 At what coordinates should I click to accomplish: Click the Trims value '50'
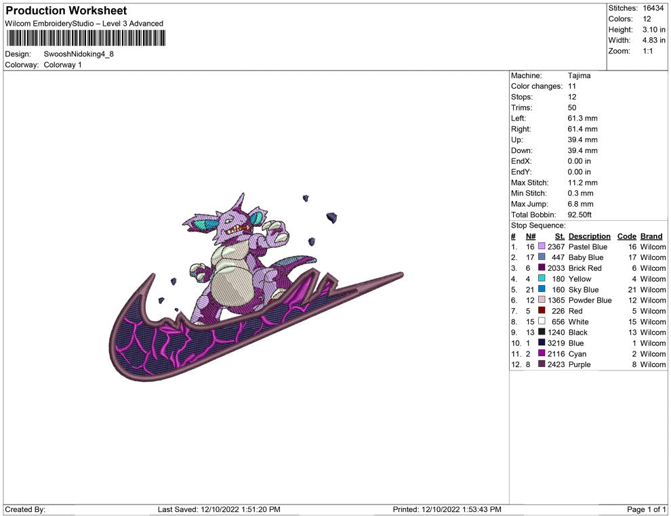[572, 108]
